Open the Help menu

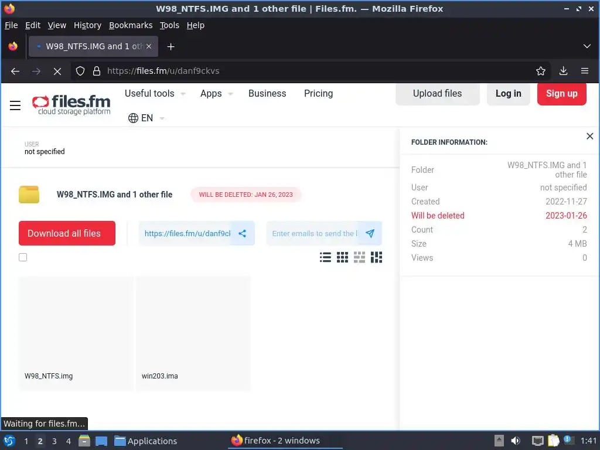[196, 25]
